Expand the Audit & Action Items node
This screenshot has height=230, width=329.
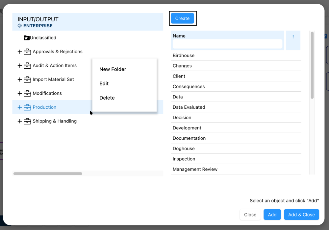point(20,66)
